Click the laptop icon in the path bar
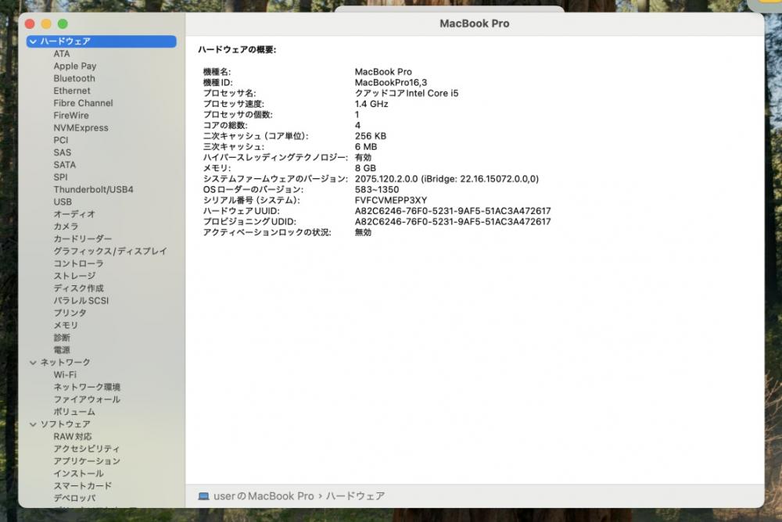The height and width of the screenshot is (522, 782). (203, 496)
